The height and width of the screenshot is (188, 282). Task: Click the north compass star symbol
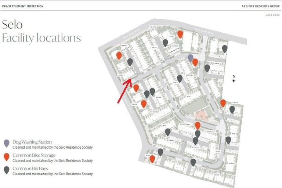234,80
